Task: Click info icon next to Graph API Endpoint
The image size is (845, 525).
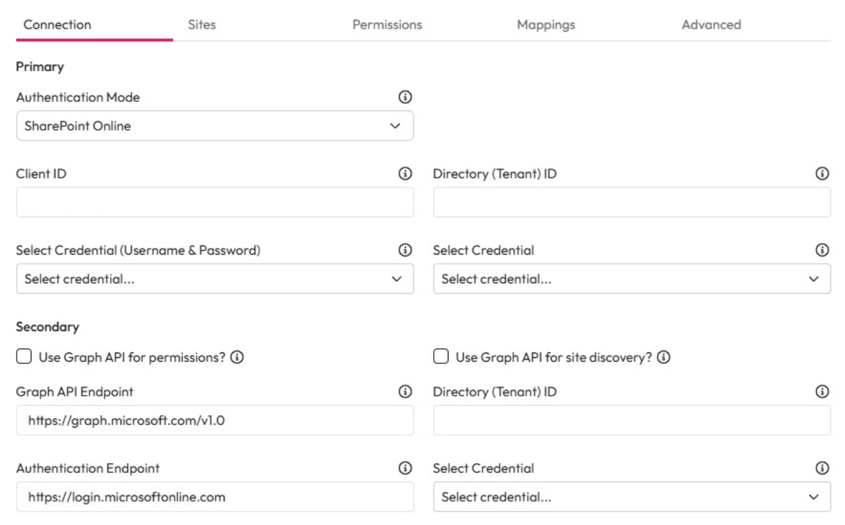Action: click(405, 392)
